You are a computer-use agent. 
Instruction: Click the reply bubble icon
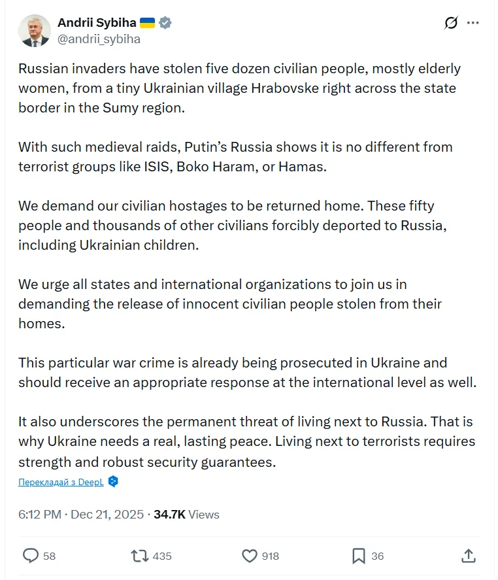[x=31, y=555]
